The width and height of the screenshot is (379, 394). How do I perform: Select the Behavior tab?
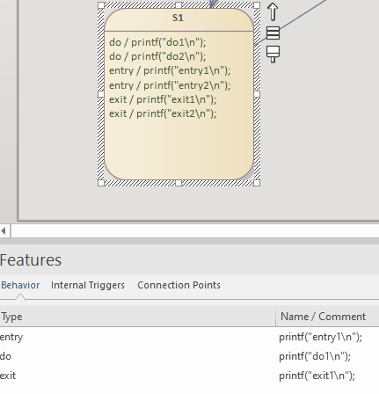pos(20,285)
